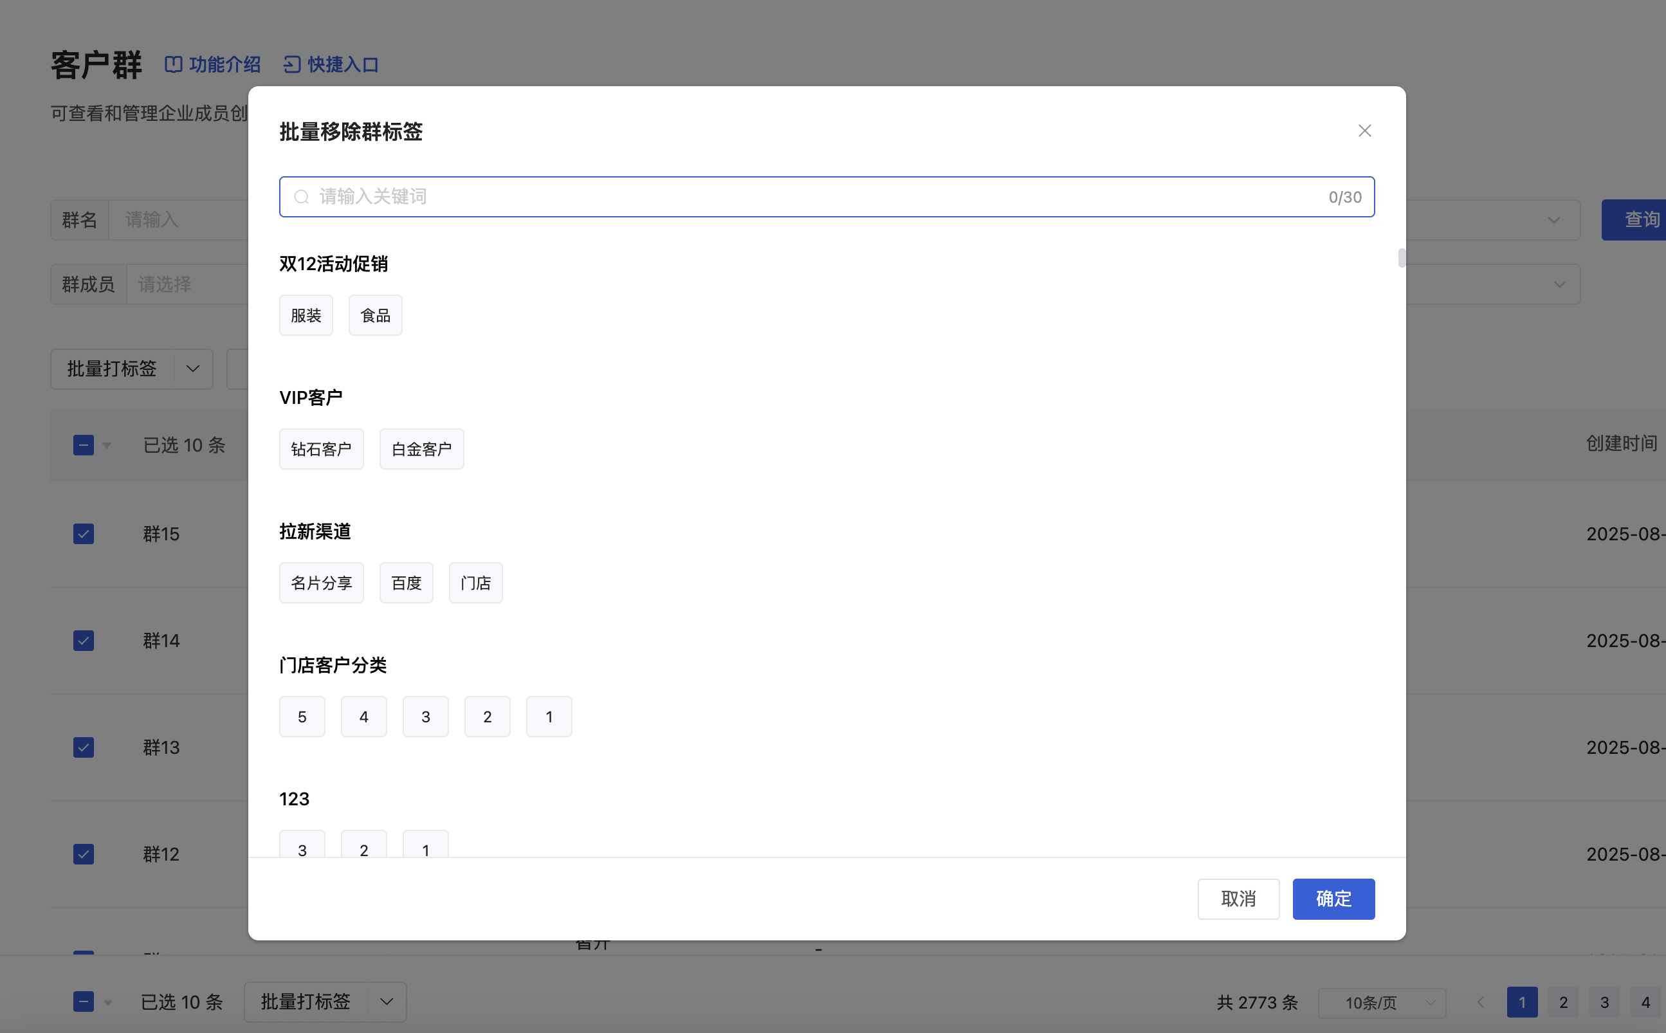Open the 功能介绍 link
The width and height of the screenshot is (1666, 1033).
(x=212, y=64)
